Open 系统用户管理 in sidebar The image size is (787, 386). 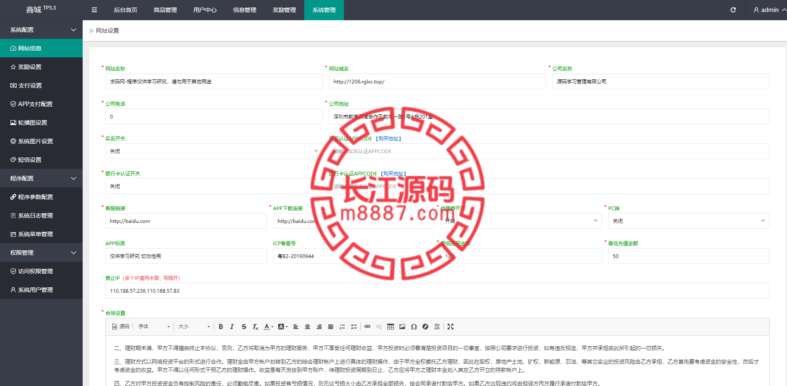[x=41, y=290]
